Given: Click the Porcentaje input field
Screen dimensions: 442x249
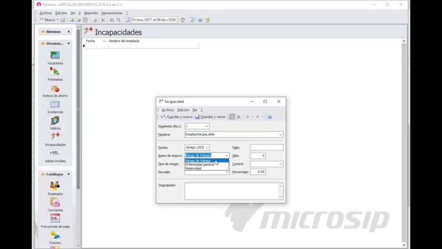Looking at the screenshot, I should [x=258, y=172].
